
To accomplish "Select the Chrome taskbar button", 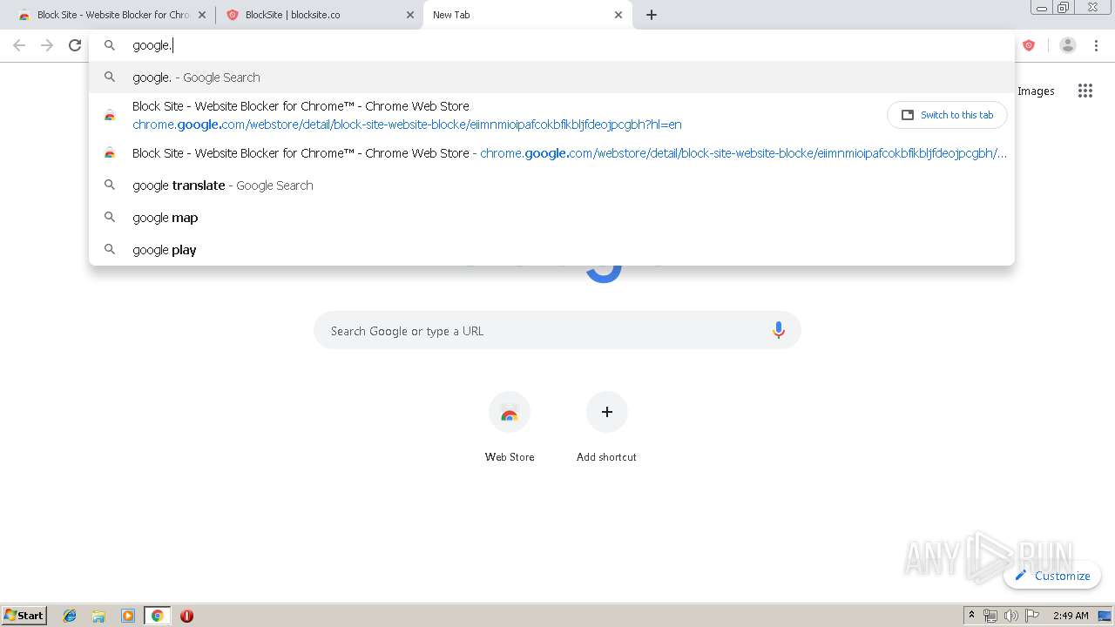I will click(x=157, y=616).
